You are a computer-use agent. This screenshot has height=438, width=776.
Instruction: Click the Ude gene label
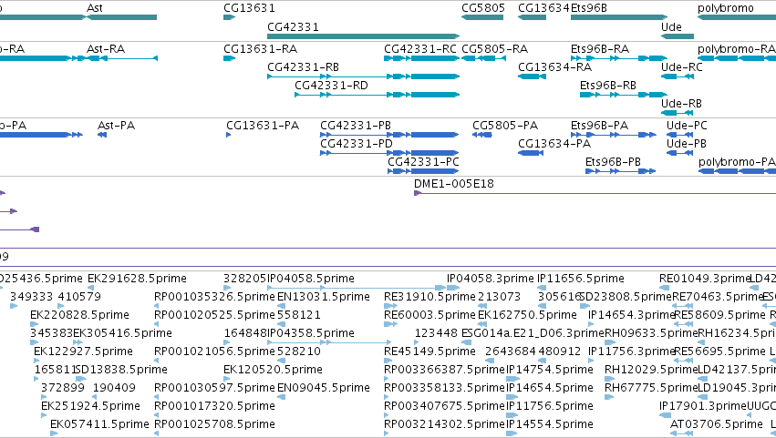tap(671, 26)
